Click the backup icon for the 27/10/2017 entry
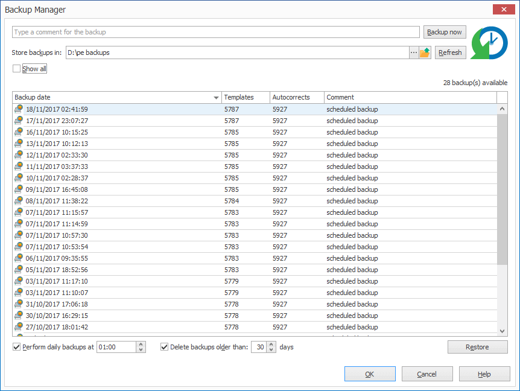The image size is (520, 391). 18,327
